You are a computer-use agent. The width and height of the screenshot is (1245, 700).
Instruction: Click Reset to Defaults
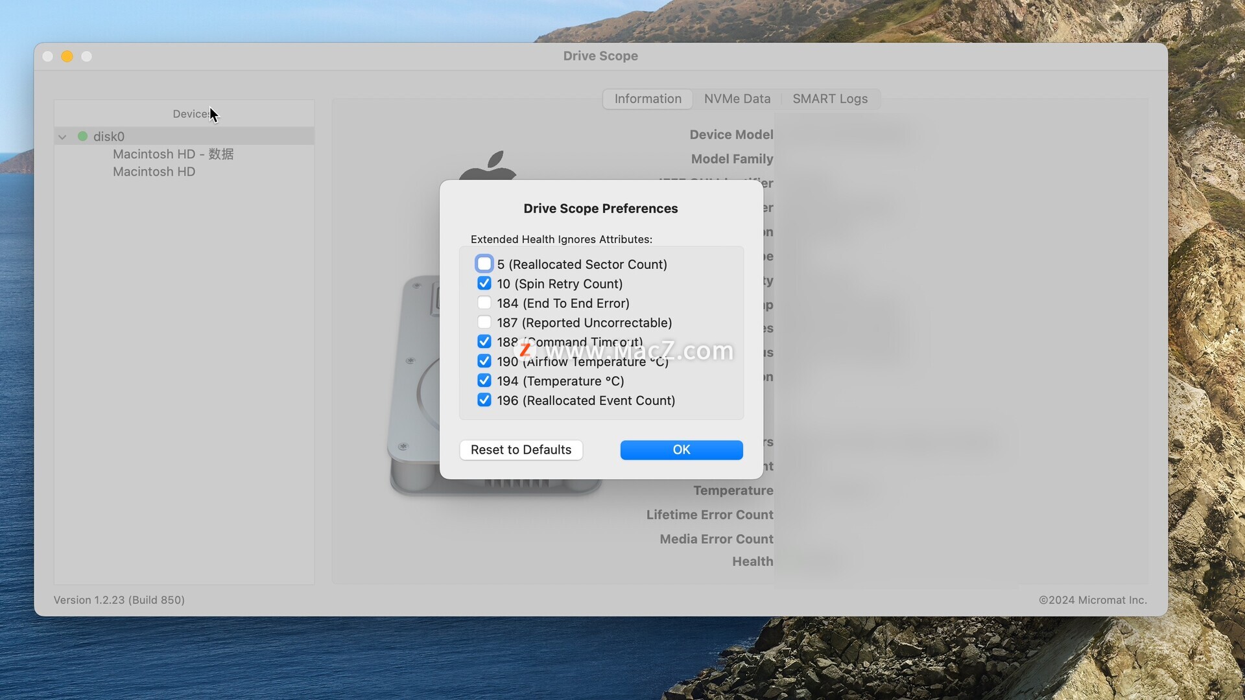click(521, 450)
